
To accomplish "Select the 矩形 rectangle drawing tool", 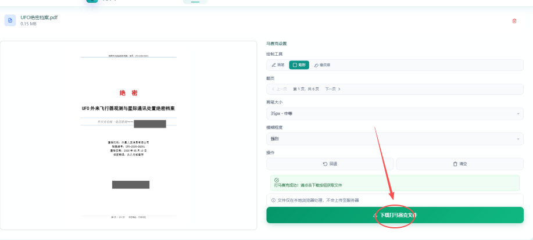I will tap(299, 65).
